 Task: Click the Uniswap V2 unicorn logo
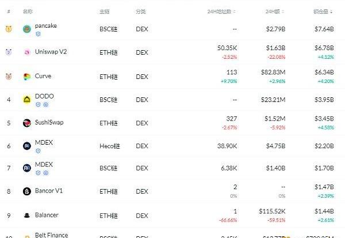pyautogui.click(x=27, y=52)
